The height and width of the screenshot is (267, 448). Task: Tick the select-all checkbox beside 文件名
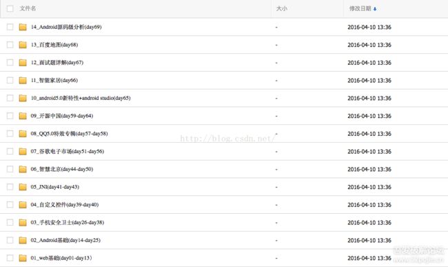(x=10, y=8)
